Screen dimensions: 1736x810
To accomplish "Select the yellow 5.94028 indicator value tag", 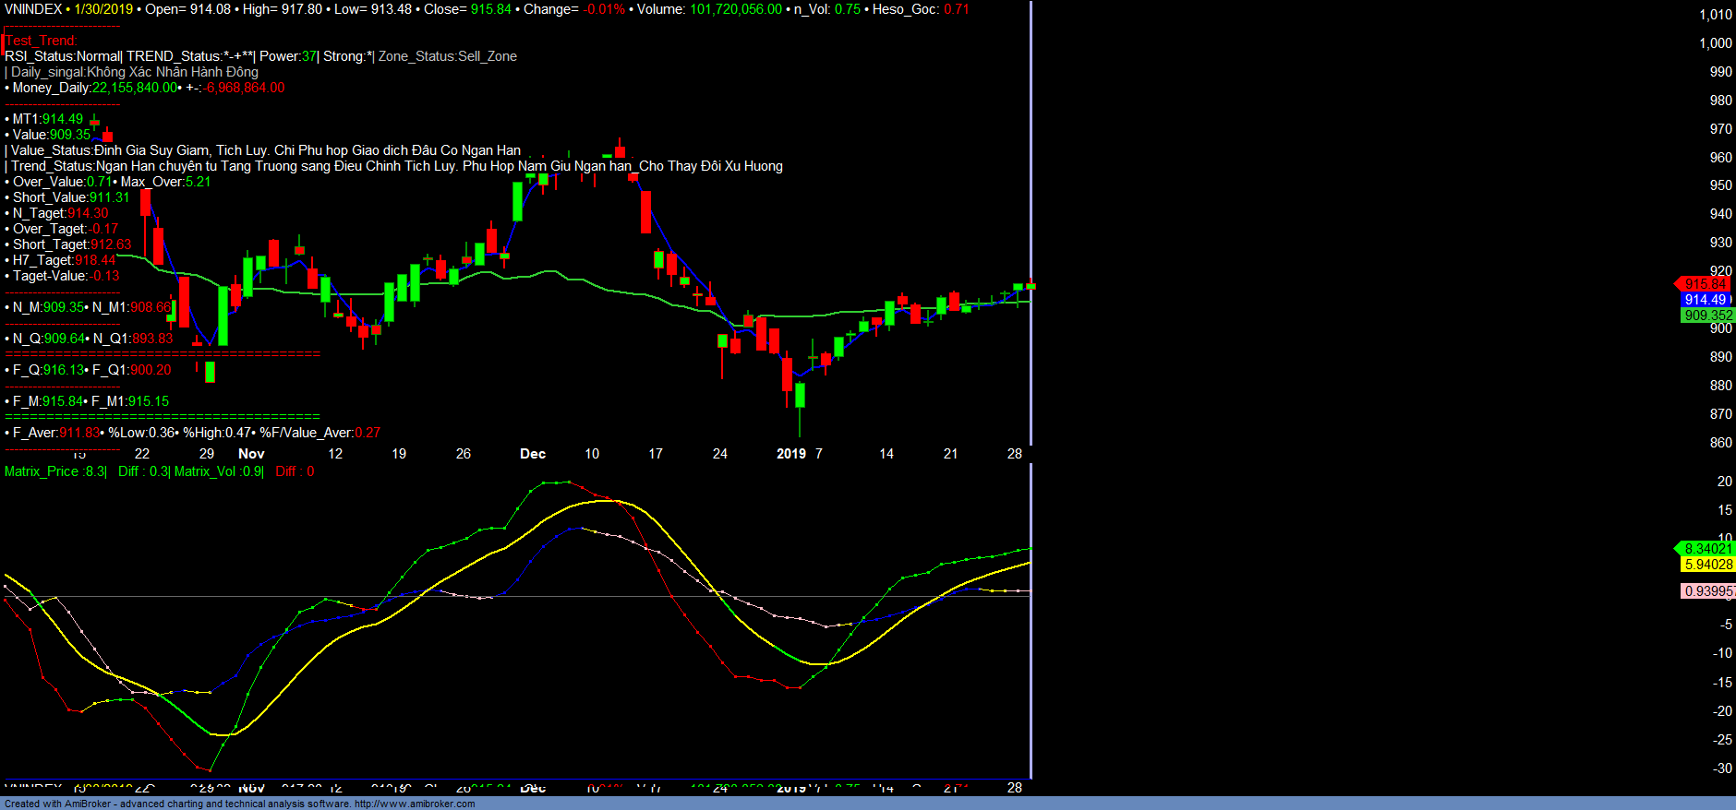I will point(1707,565).
